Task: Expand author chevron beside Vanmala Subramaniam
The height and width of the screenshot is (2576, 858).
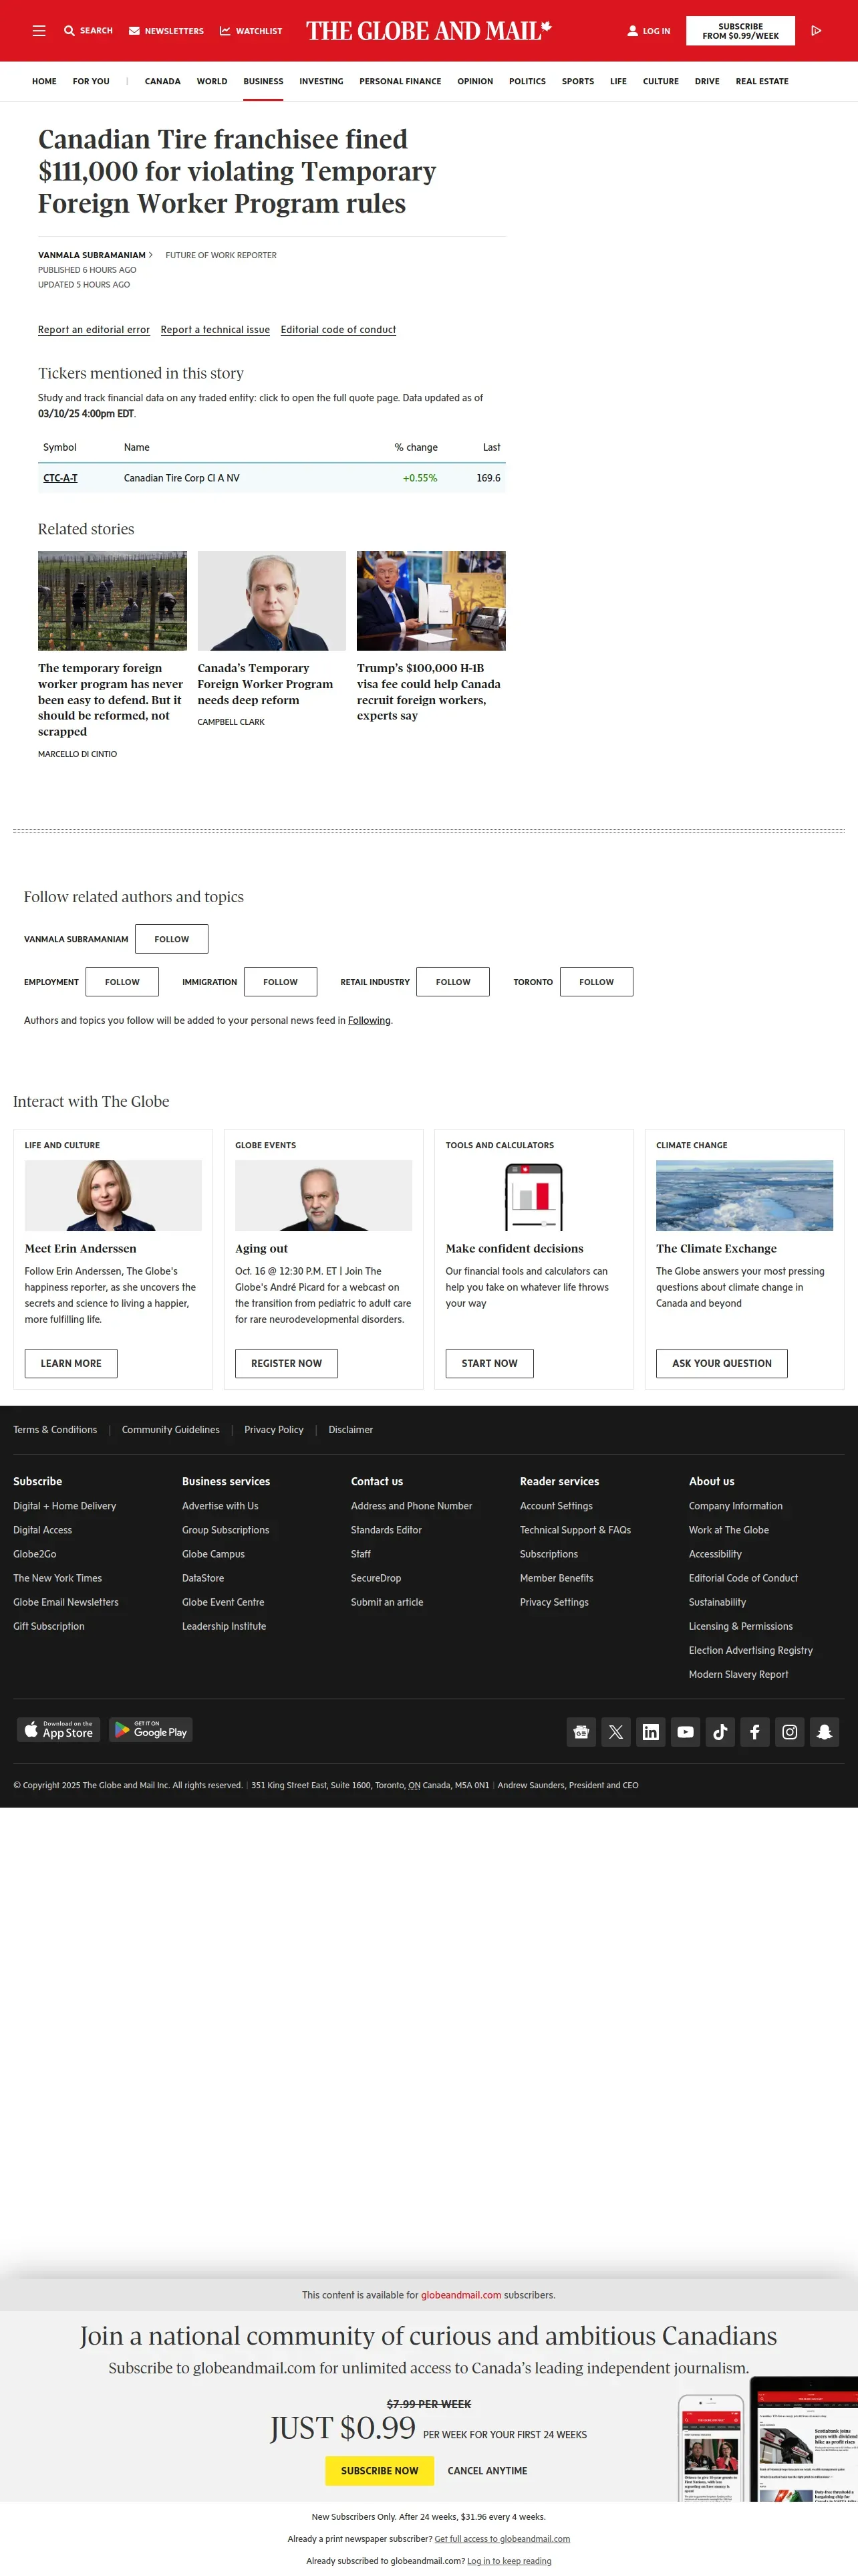Action: [x=151, y=255]
